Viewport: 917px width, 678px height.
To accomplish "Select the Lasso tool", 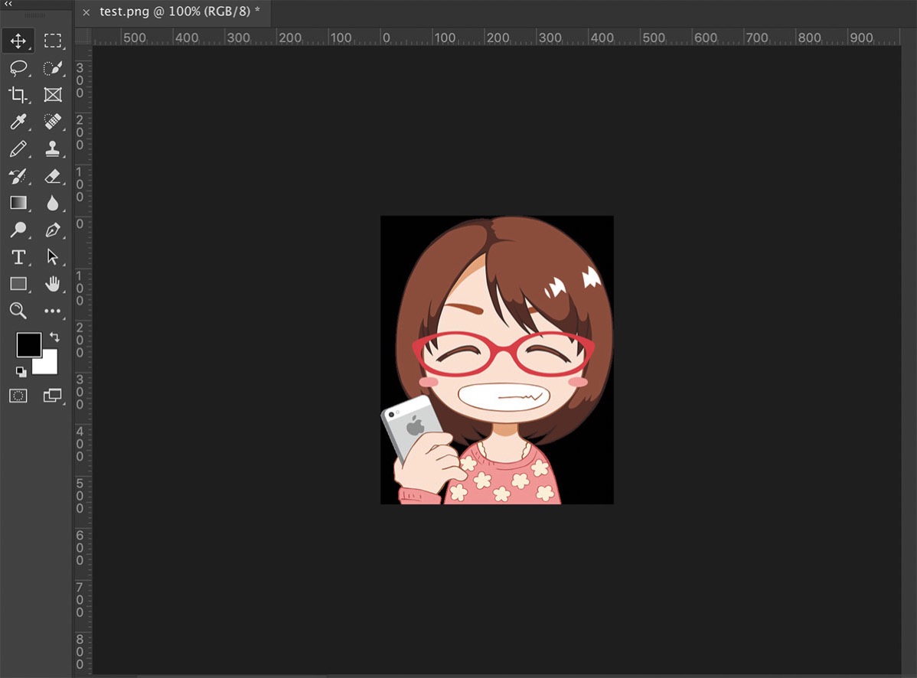I will click(x=18, y=68).
